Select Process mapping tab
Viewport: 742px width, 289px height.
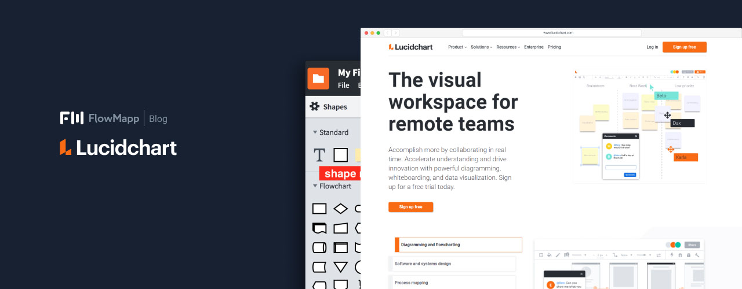452,283
